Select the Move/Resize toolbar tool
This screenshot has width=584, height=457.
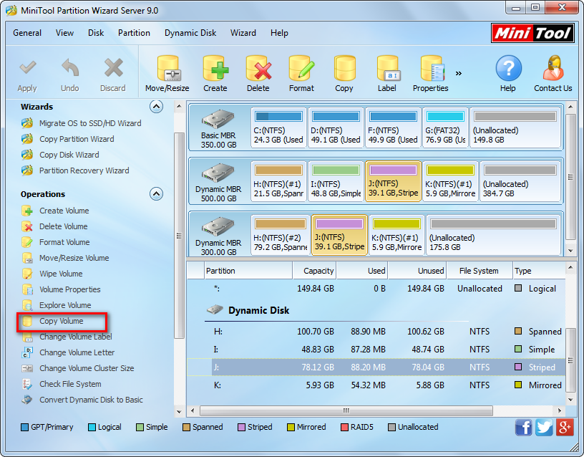point(167,74)
